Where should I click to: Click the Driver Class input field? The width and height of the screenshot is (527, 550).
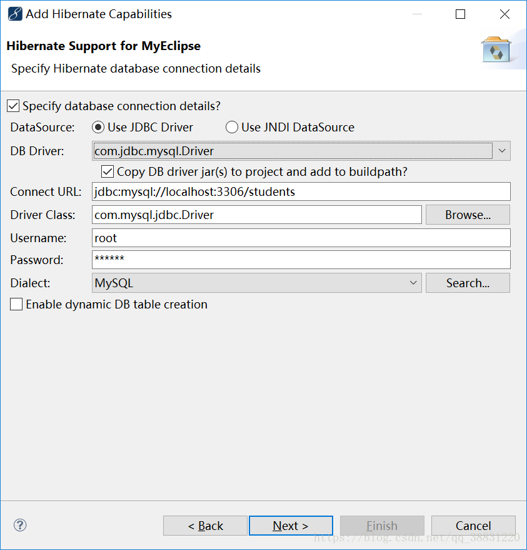(256, 215)
